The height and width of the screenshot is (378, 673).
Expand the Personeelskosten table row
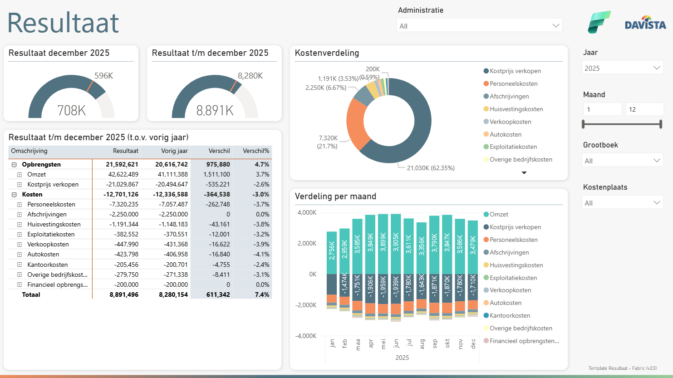[20, 205]
